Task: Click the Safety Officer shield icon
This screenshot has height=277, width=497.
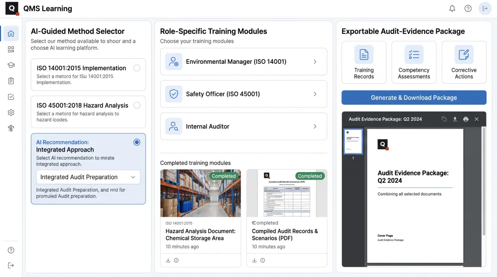Action: tap(173, 94)
